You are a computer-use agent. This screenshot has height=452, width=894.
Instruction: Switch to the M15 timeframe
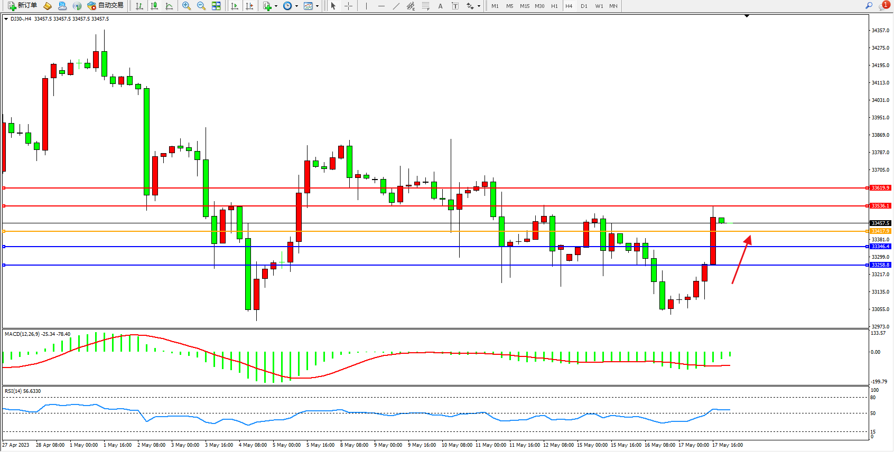click(524, 6)
